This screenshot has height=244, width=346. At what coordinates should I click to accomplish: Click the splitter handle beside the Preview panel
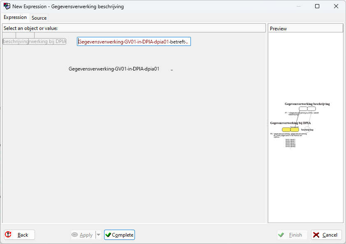tap(267, 123)
